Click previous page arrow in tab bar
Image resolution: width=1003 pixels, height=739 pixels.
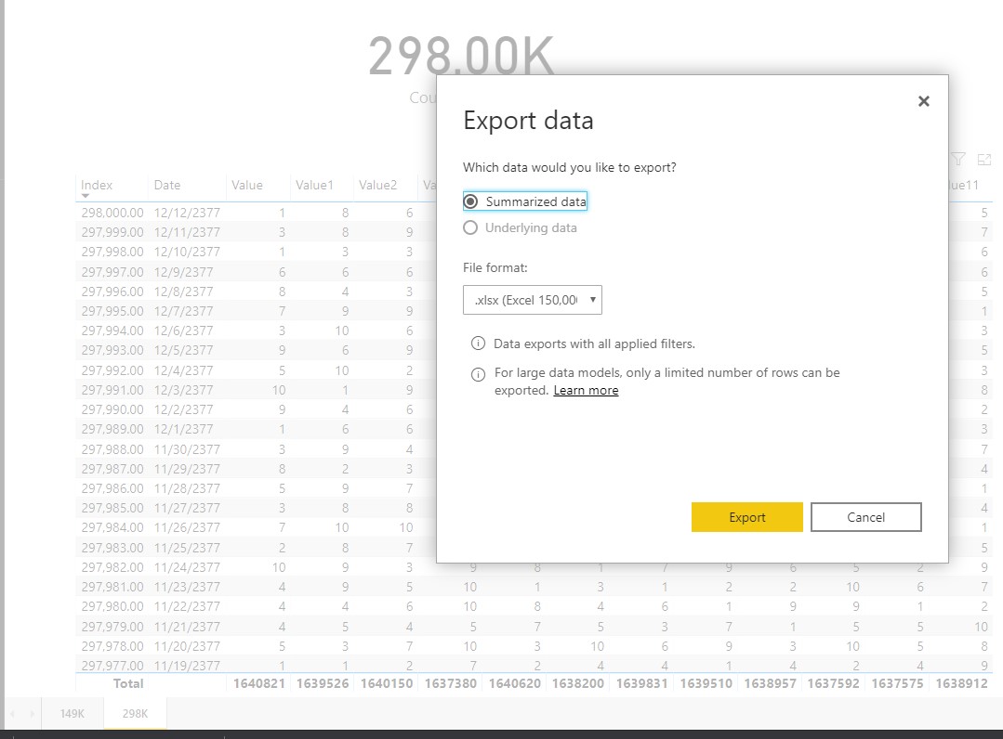tap(12, 713)
